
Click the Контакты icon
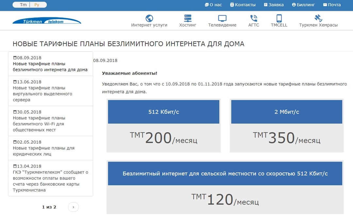coord(232,5)
